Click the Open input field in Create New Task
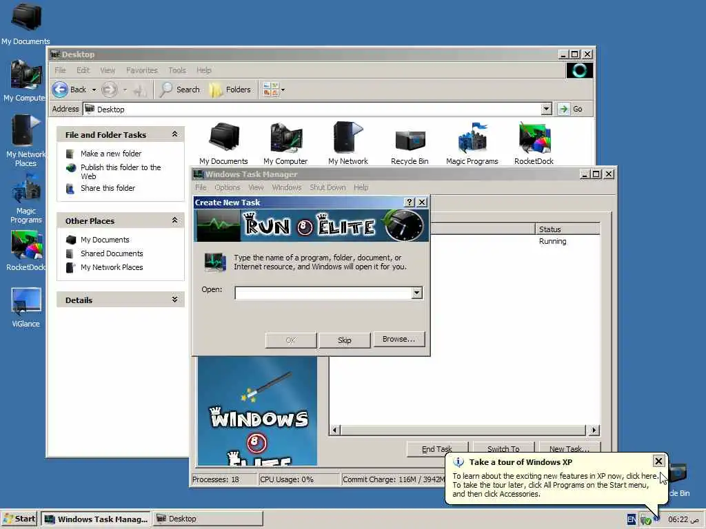Viewport: 706px width, 529px height. click(323, 293)
